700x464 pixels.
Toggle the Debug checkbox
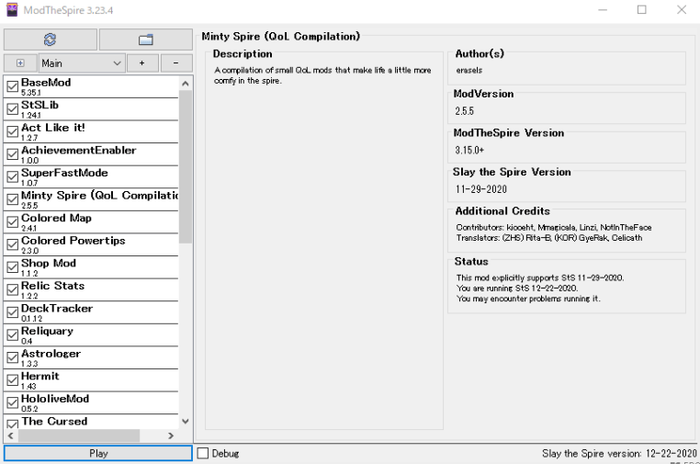204,454
